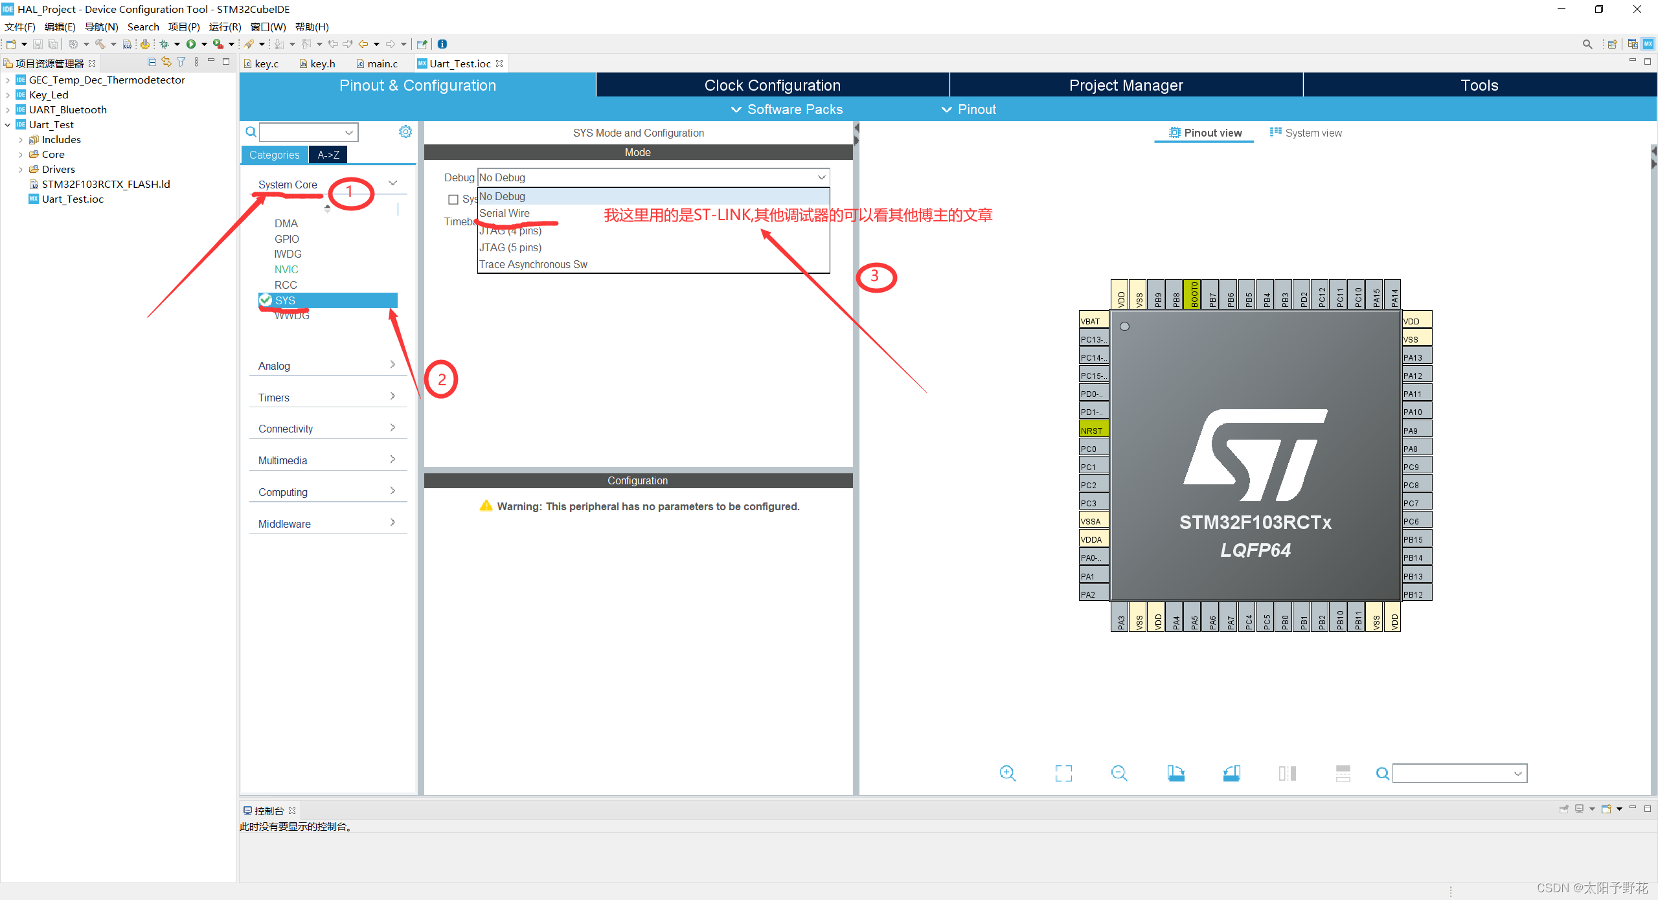
Task: Select the Build (hammer) icon in the toolbar
Action: [x=100, y=44]
